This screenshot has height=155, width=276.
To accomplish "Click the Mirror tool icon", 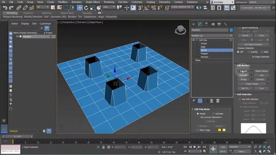I will [x=199, y=8].
